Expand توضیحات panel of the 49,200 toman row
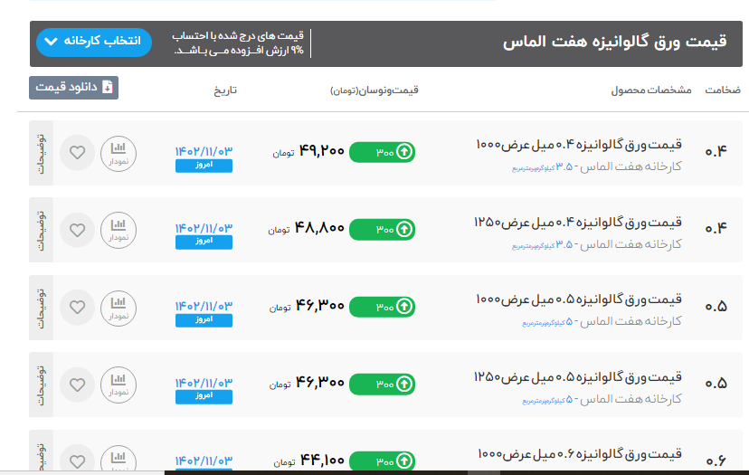The height and width of the screenshot is (475, 749). tap(41, 153)
